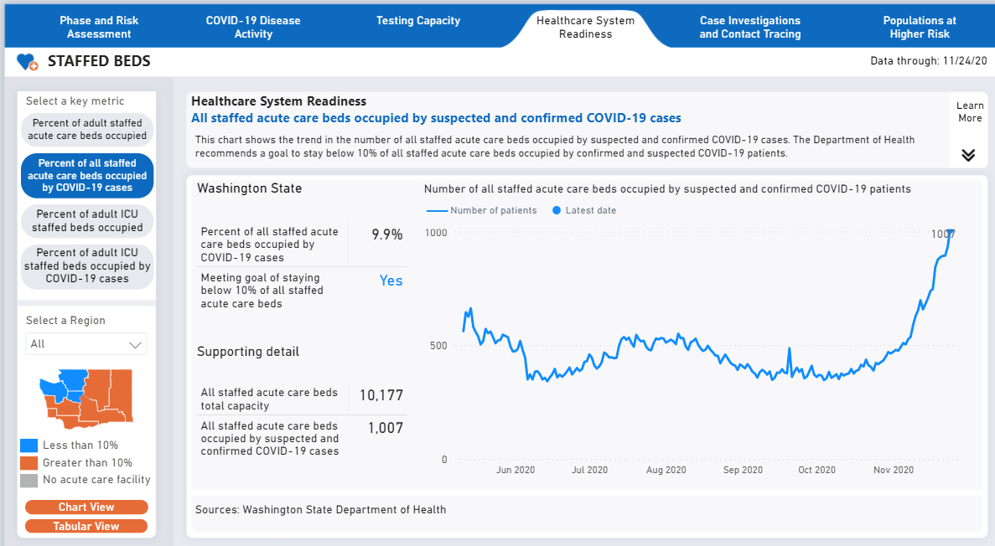Expand the Learn More double chevron
Viewport: 995px width, 546px height.
pos(968,155)
